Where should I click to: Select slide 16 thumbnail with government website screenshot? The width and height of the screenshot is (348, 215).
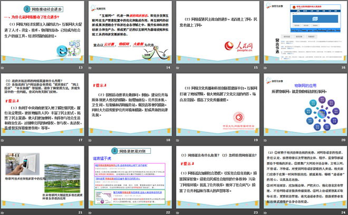coord(305,32)
